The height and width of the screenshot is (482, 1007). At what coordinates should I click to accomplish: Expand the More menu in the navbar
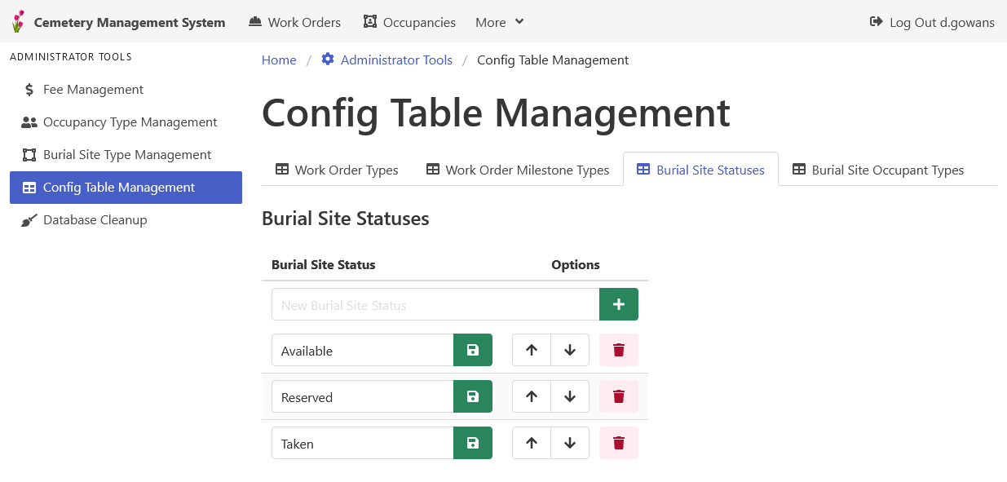click(x=498, y=22)
